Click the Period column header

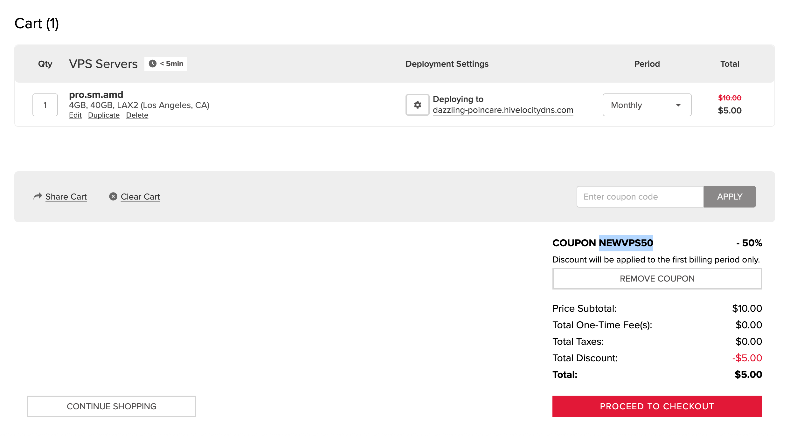click(647, 64)
